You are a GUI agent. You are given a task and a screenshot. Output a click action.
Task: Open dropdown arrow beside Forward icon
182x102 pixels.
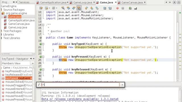click(x=57, y=8)
